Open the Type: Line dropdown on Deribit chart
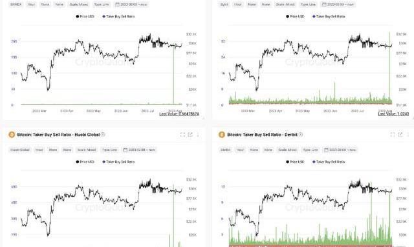Image resolution: width=414 pixels, height=247 pixels. click(310, 150)
